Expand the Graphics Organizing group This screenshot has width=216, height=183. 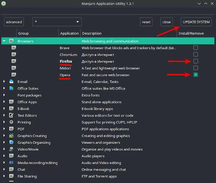coord(4,142)
